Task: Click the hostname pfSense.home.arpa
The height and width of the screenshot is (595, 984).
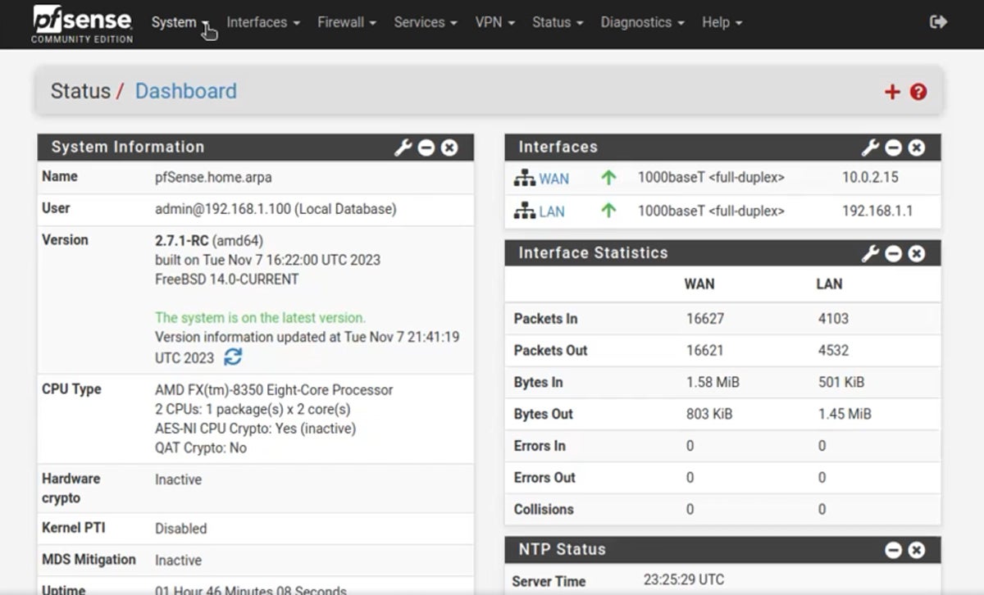Action: coord(213,177)
